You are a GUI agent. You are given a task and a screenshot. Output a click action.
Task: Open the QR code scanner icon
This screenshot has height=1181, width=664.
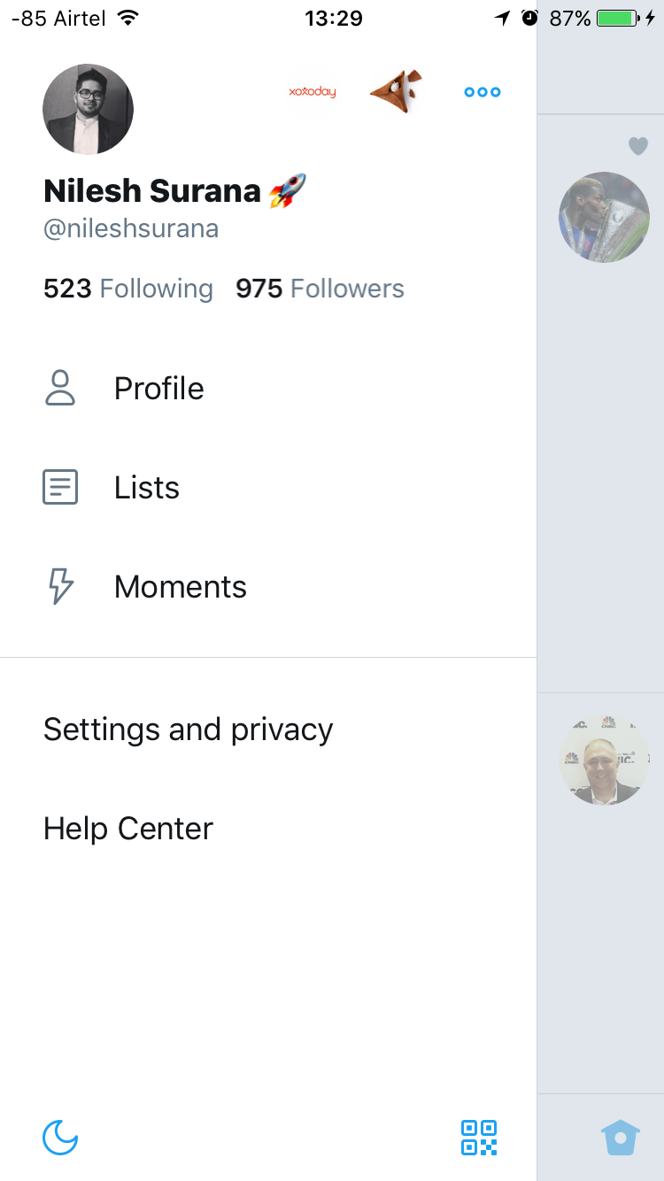[x=479, y=1138]
